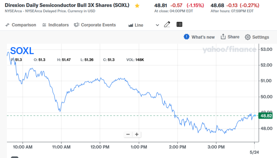277x158 pixels.
Task: Click the 5/24 date marker
Action: pos(254,152)
